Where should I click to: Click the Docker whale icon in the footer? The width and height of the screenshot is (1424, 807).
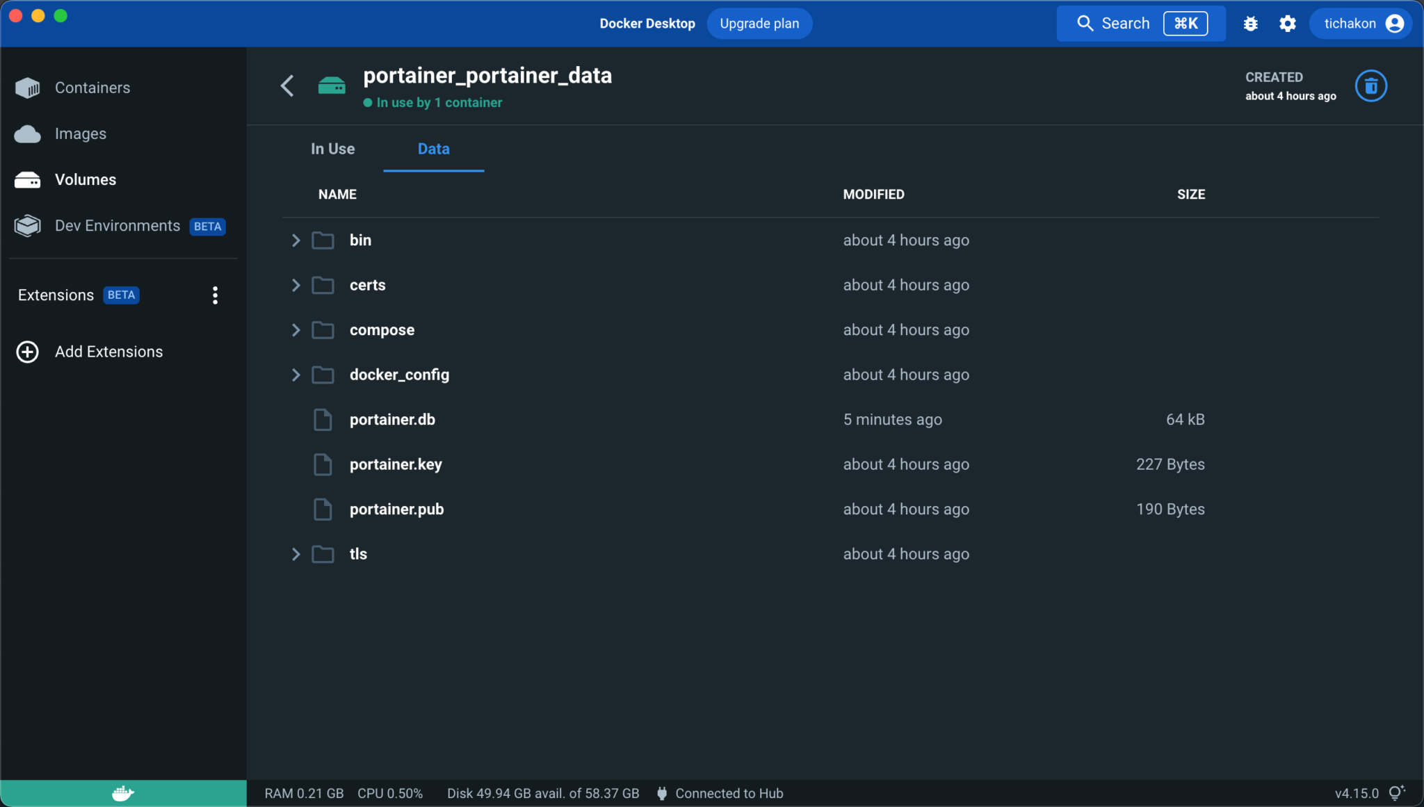point(122,792)
